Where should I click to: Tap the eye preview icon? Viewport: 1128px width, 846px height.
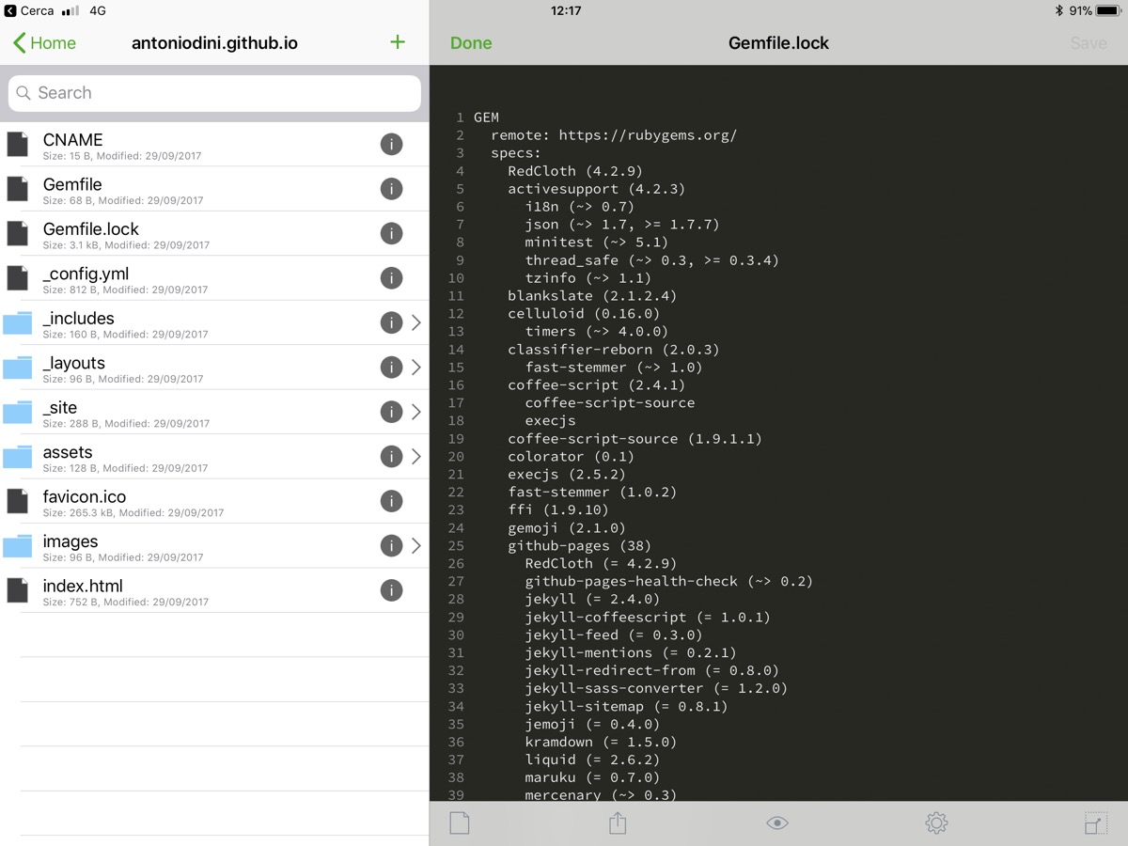[776, 823]
